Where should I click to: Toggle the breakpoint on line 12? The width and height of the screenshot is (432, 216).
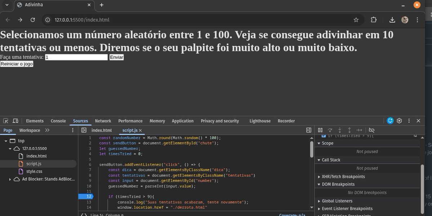(89, 196)
